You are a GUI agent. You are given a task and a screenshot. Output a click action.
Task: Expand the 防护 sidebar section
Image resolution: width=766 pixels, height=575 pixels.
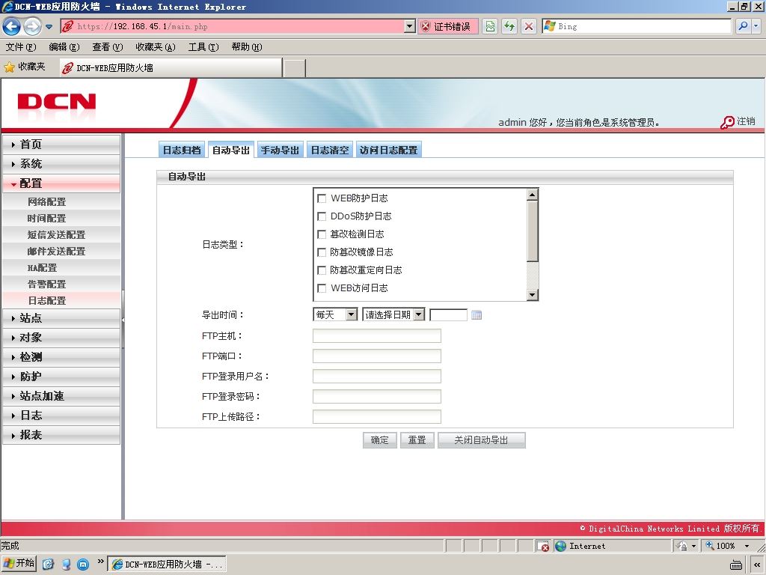click(x=61, y=377)
